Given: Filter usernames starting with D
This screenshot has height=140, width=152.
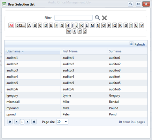Looking at the screenshot, I should 46,25.
